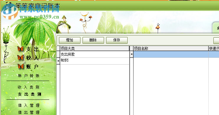The image size is (219, 115).
Task: Click the 保存 button
Action: [117, 40]
